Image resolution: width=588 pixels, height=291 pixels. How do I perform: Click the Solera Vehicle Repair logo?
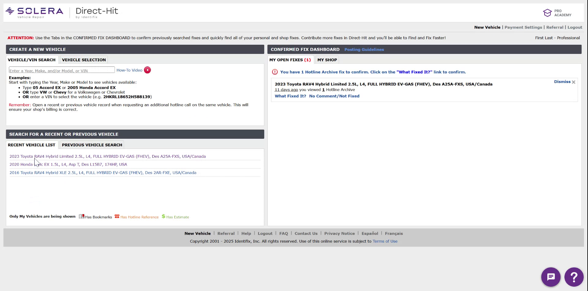(34, 11)
